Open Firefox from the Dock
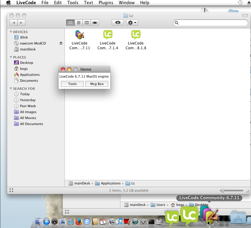 click(79, 221)
